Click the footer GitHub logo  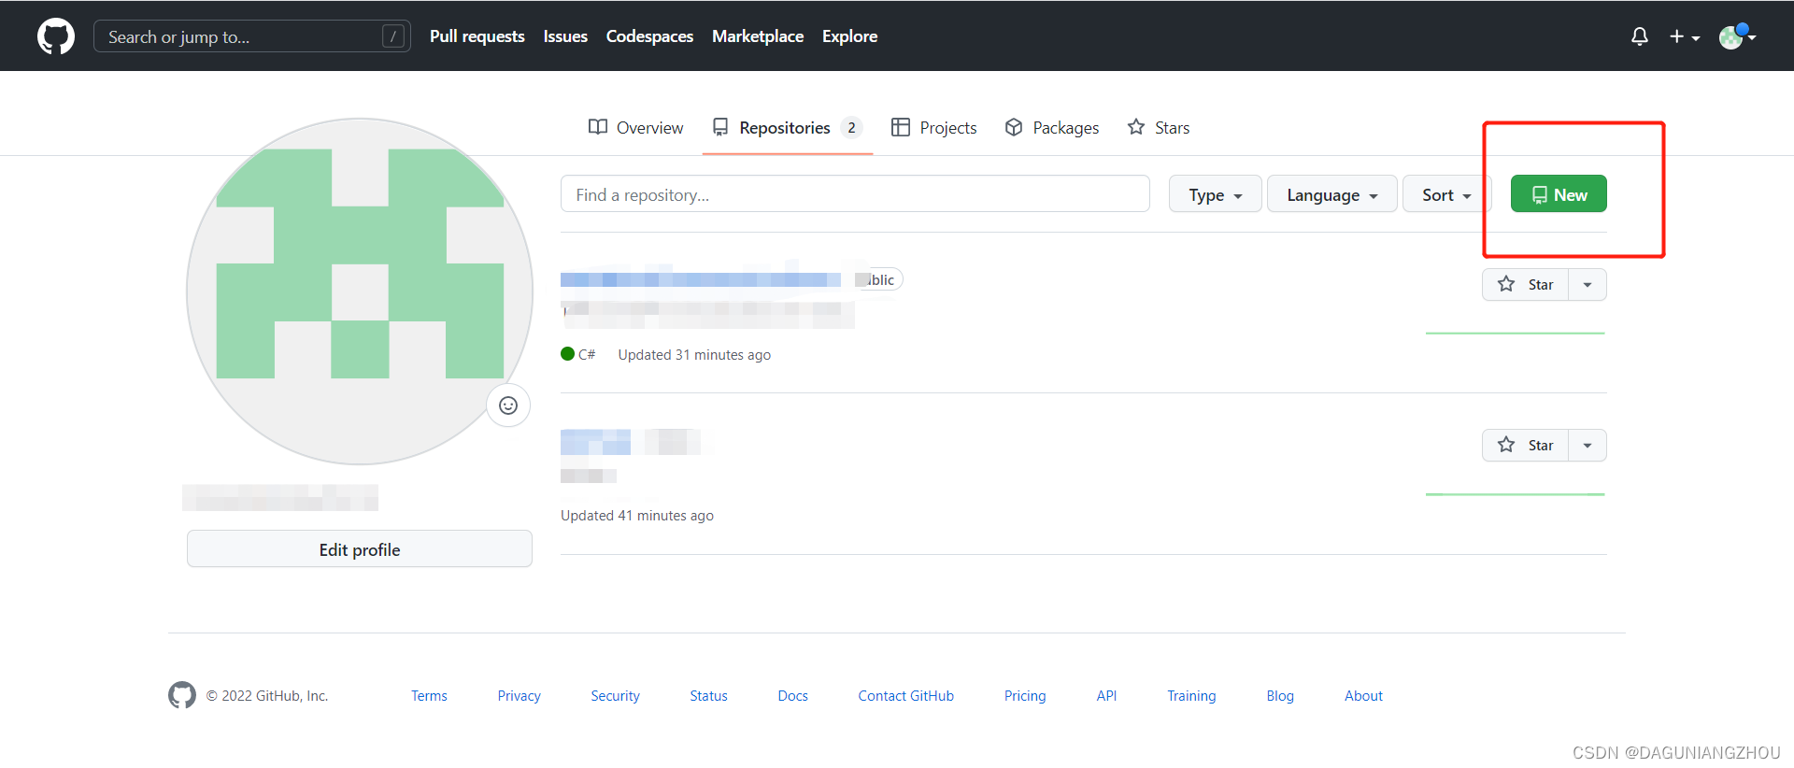[x=182, y=695]
